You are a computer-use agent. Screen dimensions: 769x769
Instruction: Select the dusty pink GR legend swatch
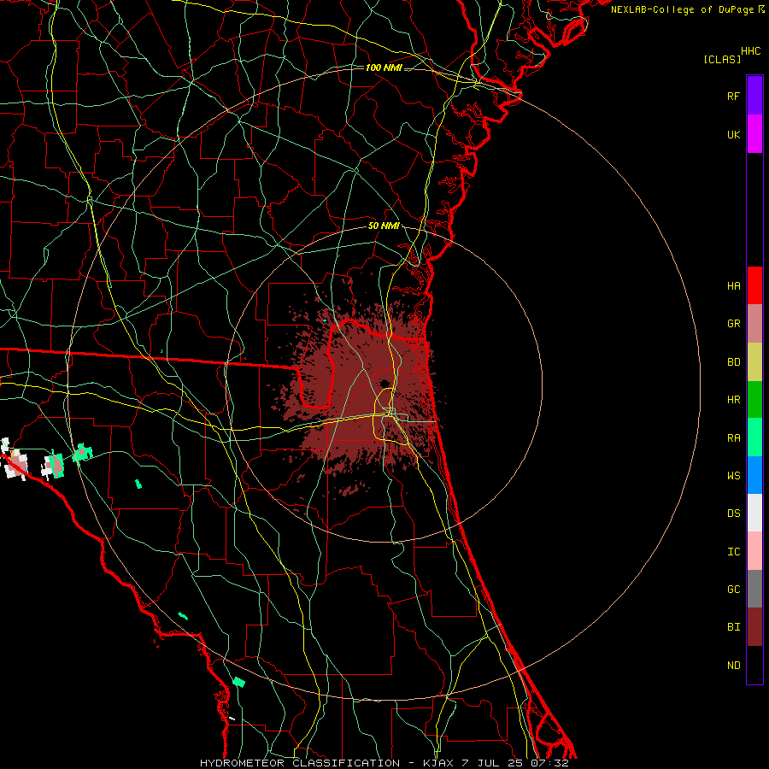(754, 324)
